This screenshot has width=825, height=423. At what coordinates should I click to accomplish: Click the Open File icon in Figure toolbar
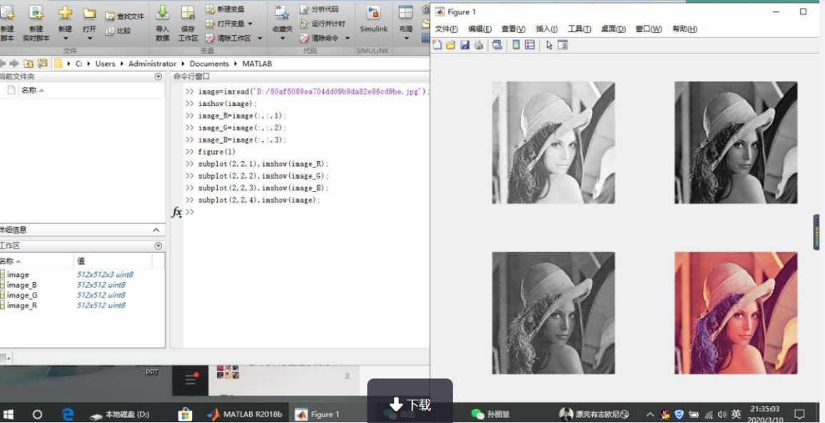tap(451, 45)
